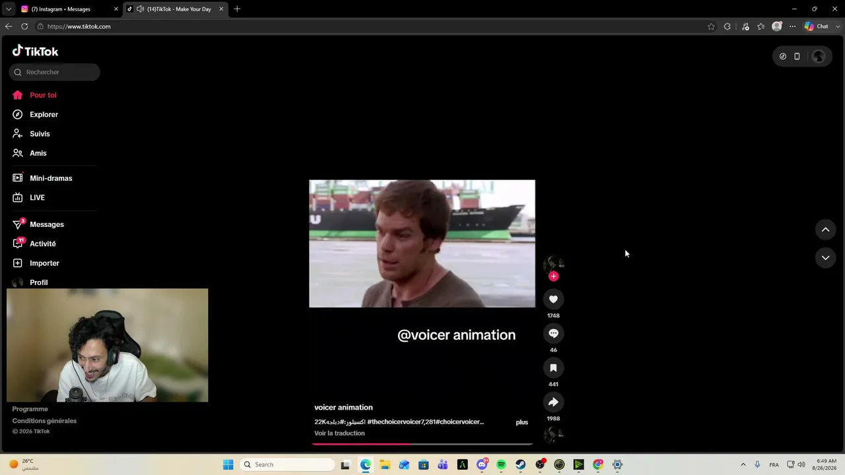Click the browser address bar URL
This screenshot has height=475, width=845.
coord(79,26)
